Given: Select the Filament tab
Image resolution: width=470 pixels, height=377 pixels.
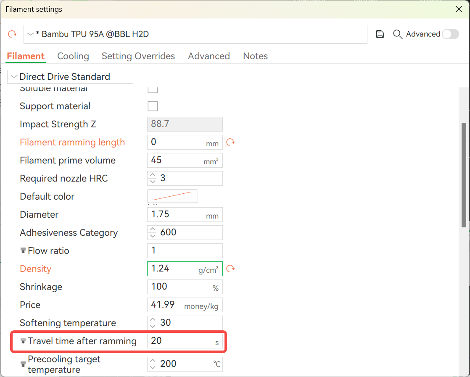Looking at the screenshot, I should 26,56.
